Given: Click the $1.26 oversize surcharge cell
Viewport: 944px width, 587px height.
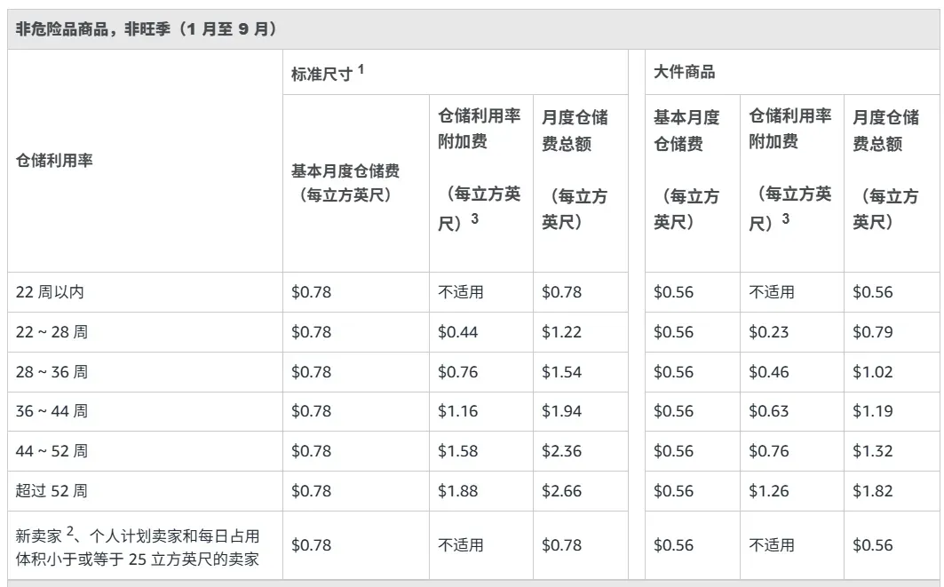Looking at the screenshot, I should coord(769,491).
